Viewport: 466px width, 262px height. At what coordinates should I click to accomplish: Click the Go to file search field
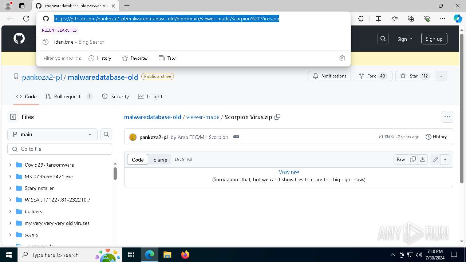pyautogui.click(x=60, y=149)
